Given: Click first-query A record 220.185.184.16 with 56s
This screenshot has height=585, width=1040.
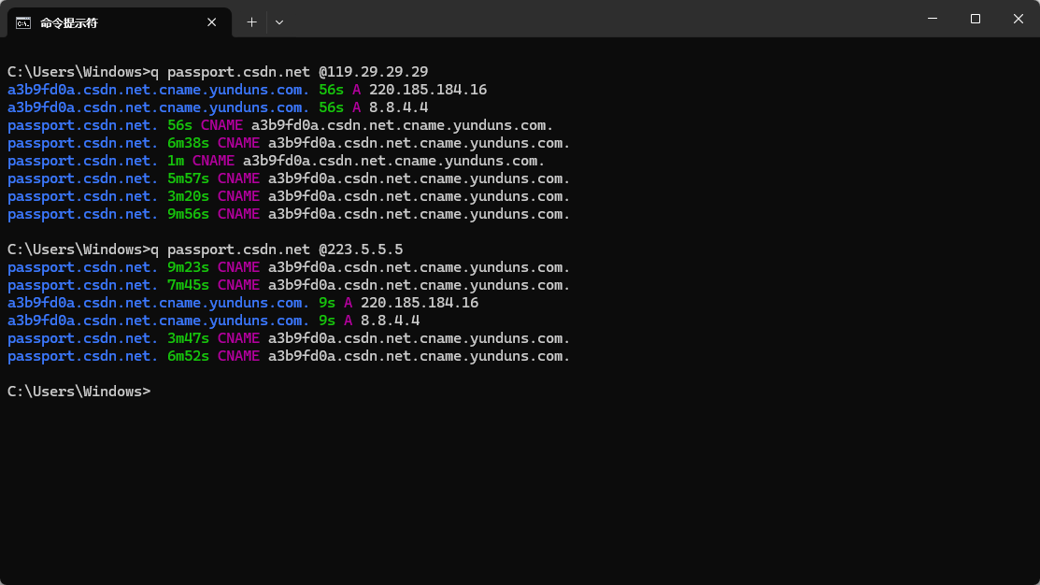Looking at the screenshot, I should click(247, 90).
